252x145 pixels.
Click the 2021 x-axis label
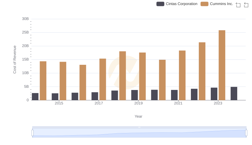[178, 103]
